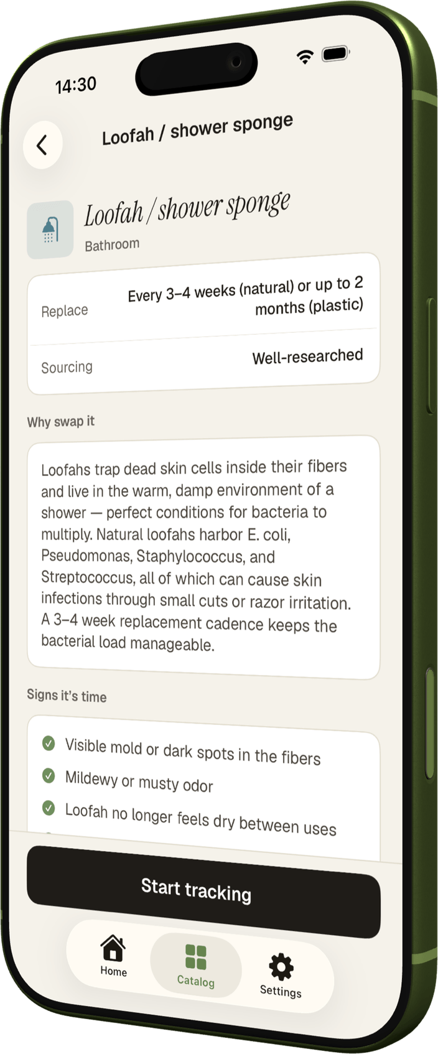Screen dimensions: 438x1054
Task: Tap the Sourcing Well-researched row
Action: tap(203, 362)
